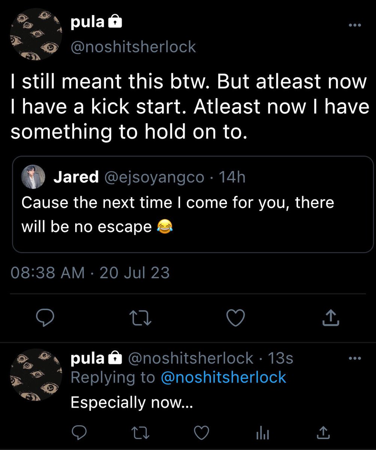Image resolution: width=376 pixels, height=450 pixels.
Task: Click the blue @noshitsherlock mention link
Action: pyautogui.click(x=223, y=377)
